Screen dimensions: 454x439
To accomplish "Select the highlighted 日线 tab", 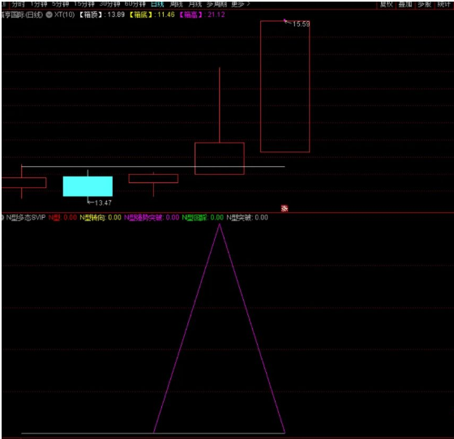I will 157,4.
